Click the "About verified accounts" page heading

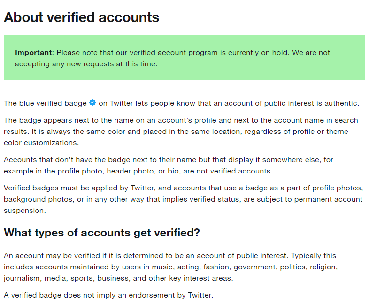click(x=82, y=18)
